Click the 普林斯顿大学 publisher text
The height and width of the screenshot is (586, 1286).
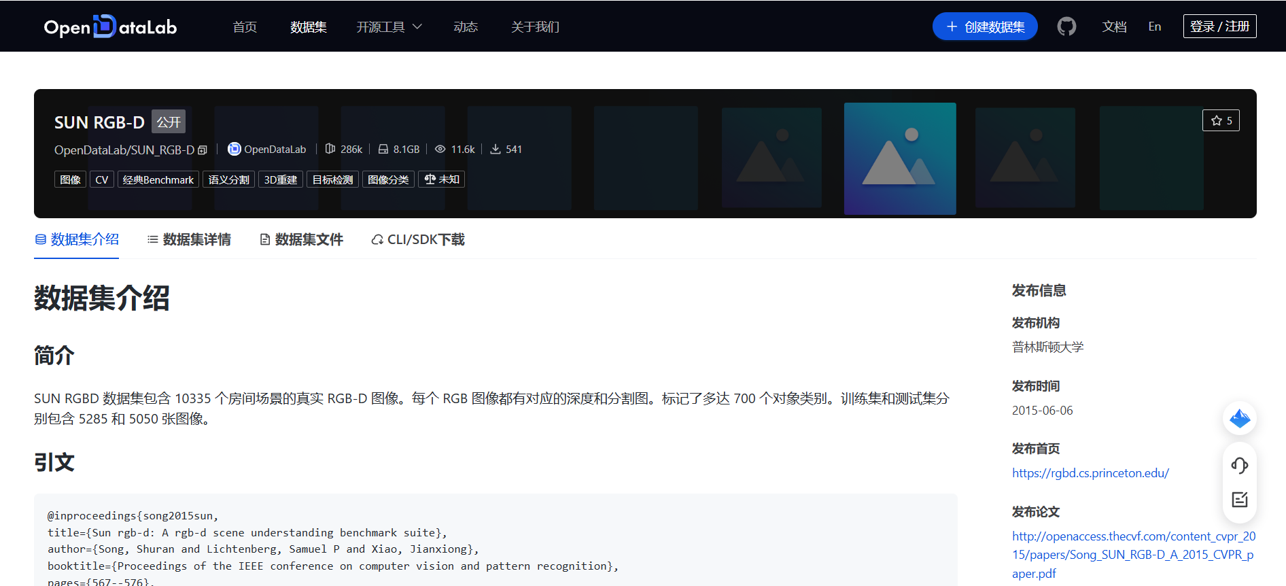[1047, 347]
